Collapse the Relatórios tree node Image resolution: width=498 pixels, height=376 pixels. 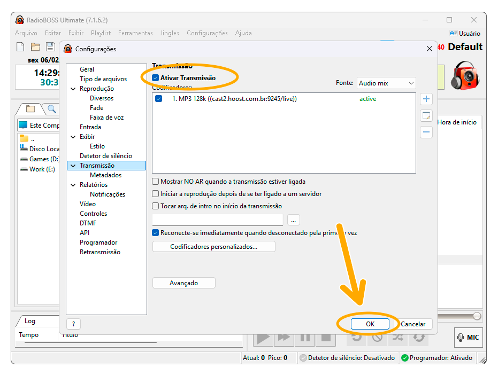coord(73,185)
